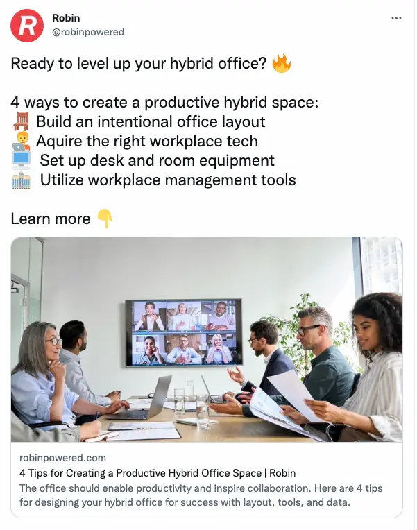Screen dimensions: 417x530
Task: Click 'Utilize workplace management tools' line
Action: pos(168,180)
